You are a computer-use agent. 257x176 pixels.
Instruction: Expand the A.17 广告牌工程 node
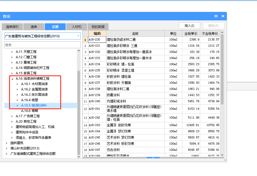(x=12, y=116)
